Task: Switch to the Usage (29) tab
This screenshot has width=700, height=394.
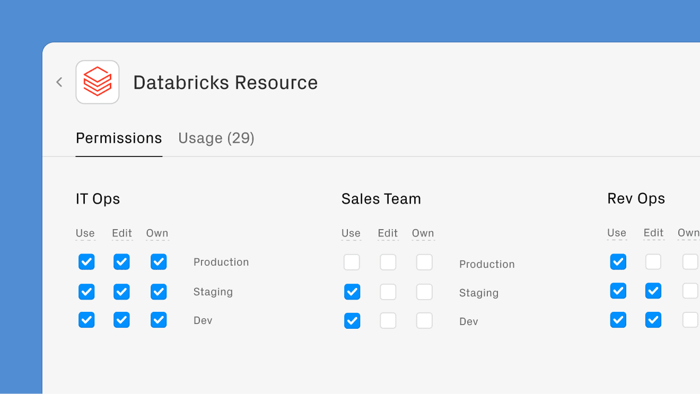Action: coord(216,138)
